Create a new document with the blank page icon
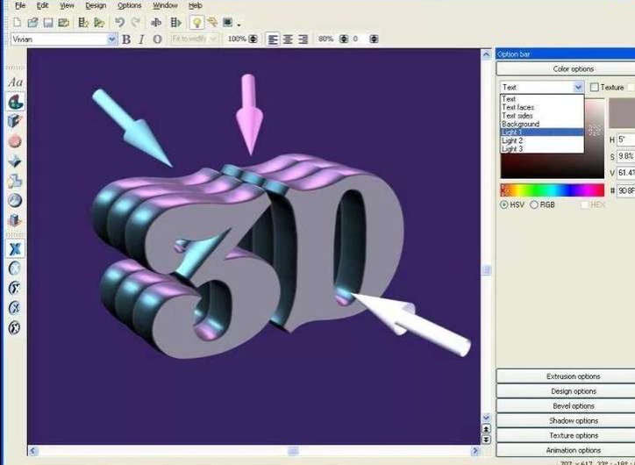The width and height of the screenshot is (635, 465). [x=18, y=22]
